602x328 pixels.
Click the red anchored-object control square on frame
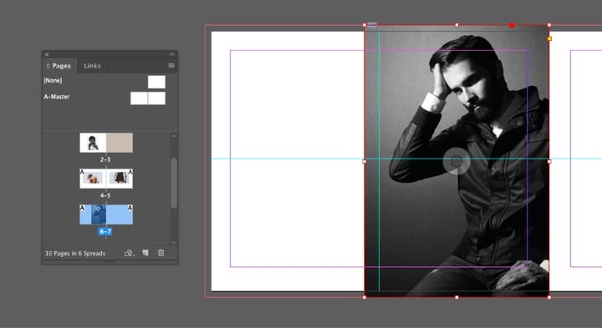coord(512,25)
